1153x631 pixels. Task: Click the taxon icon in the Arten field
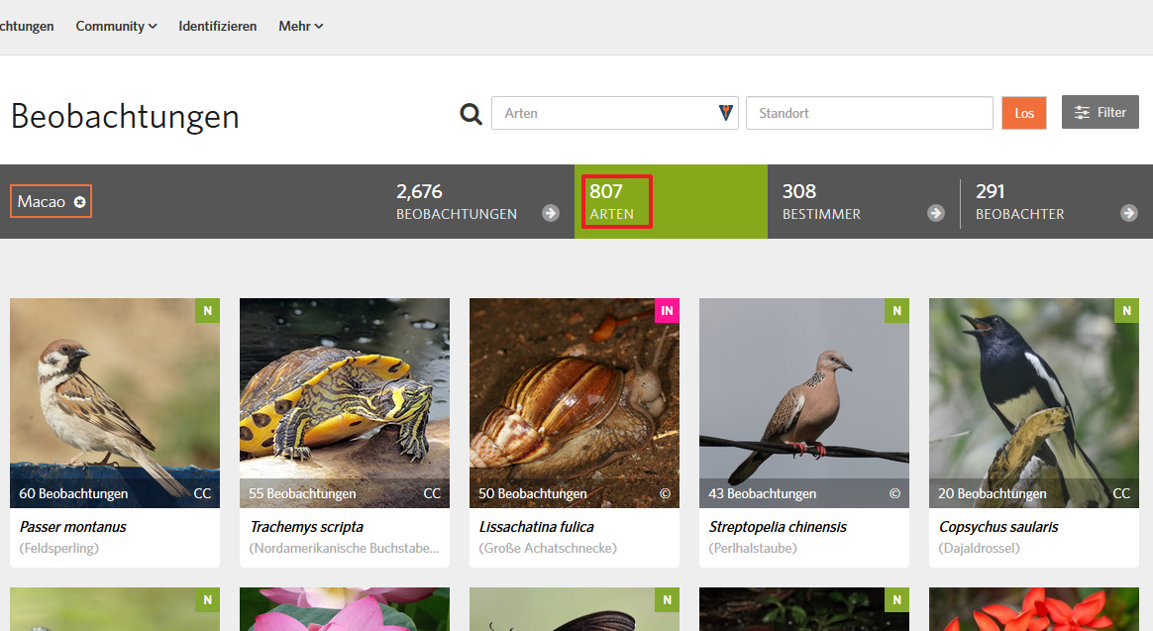click(726, 113)
